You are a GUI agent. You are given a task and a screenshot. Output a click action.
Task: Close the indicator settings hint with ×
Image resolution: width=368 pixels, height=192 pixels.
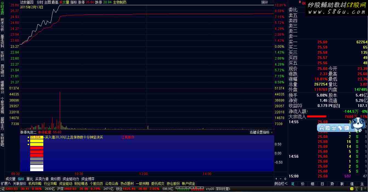pos(272,132)
